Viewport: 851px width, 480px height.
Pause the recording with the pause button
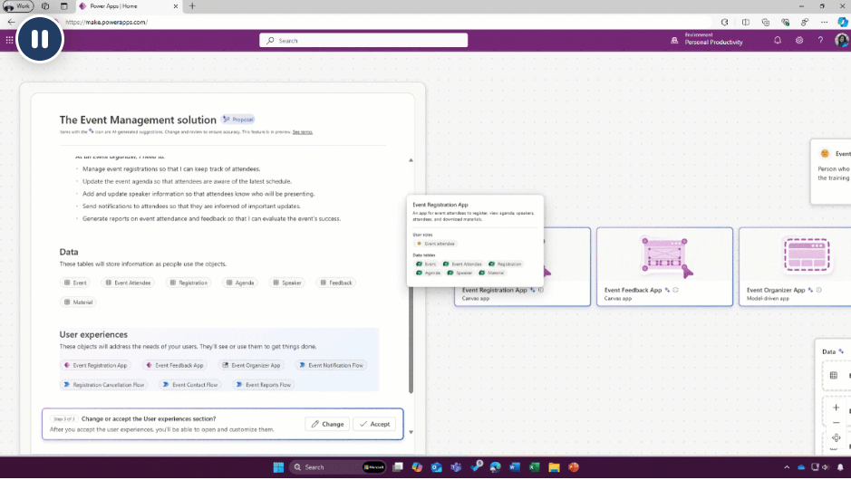coord(40,39)
